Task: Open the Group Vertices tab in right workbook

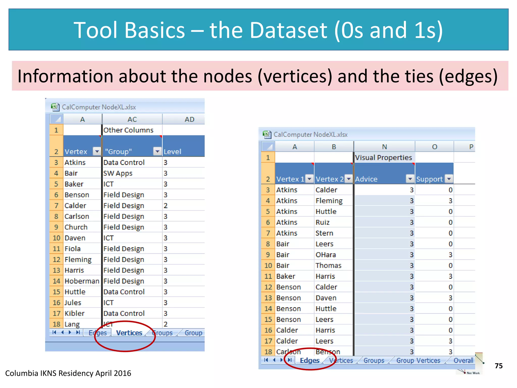Action: [x=418, y=360]
